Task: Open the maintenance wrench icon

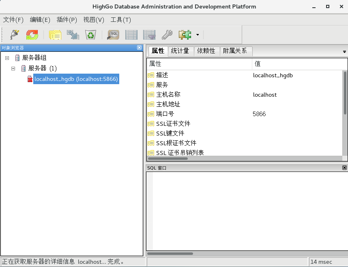Action: (167, 34)
